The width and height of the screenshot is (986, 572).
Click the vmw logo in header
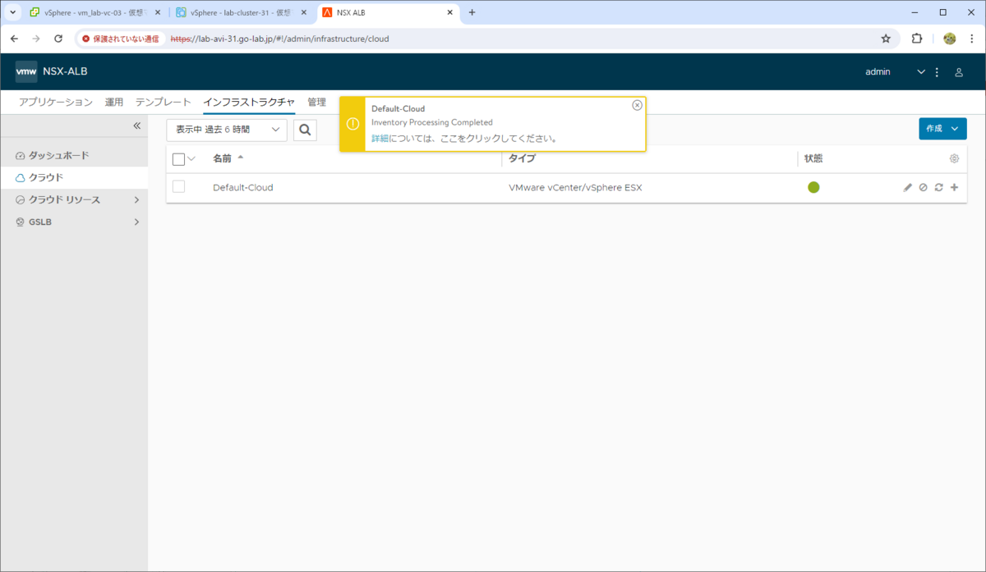pos(26,71)
